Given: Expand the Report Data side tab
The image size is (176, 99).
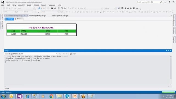Looking at the screenshot, I should click(x=2, y=26).
